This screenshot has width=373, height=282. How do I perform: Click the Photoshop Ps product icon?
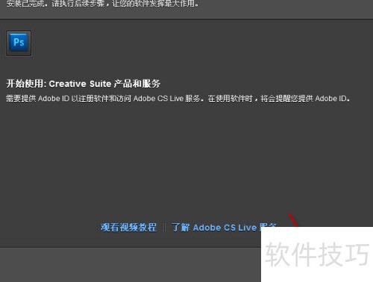coord(19,43)
